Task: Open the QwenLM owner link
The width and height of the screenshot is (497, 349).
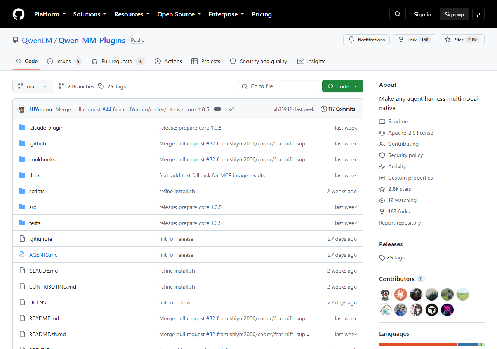Action: [x=37, y=40]
